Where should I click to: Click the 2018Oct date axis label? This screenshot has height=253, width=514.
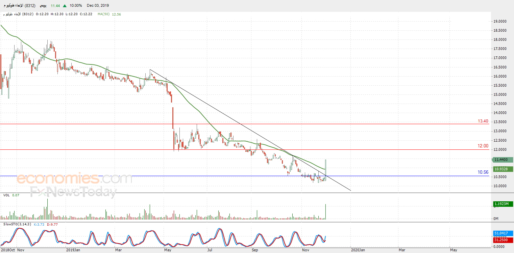7,250
